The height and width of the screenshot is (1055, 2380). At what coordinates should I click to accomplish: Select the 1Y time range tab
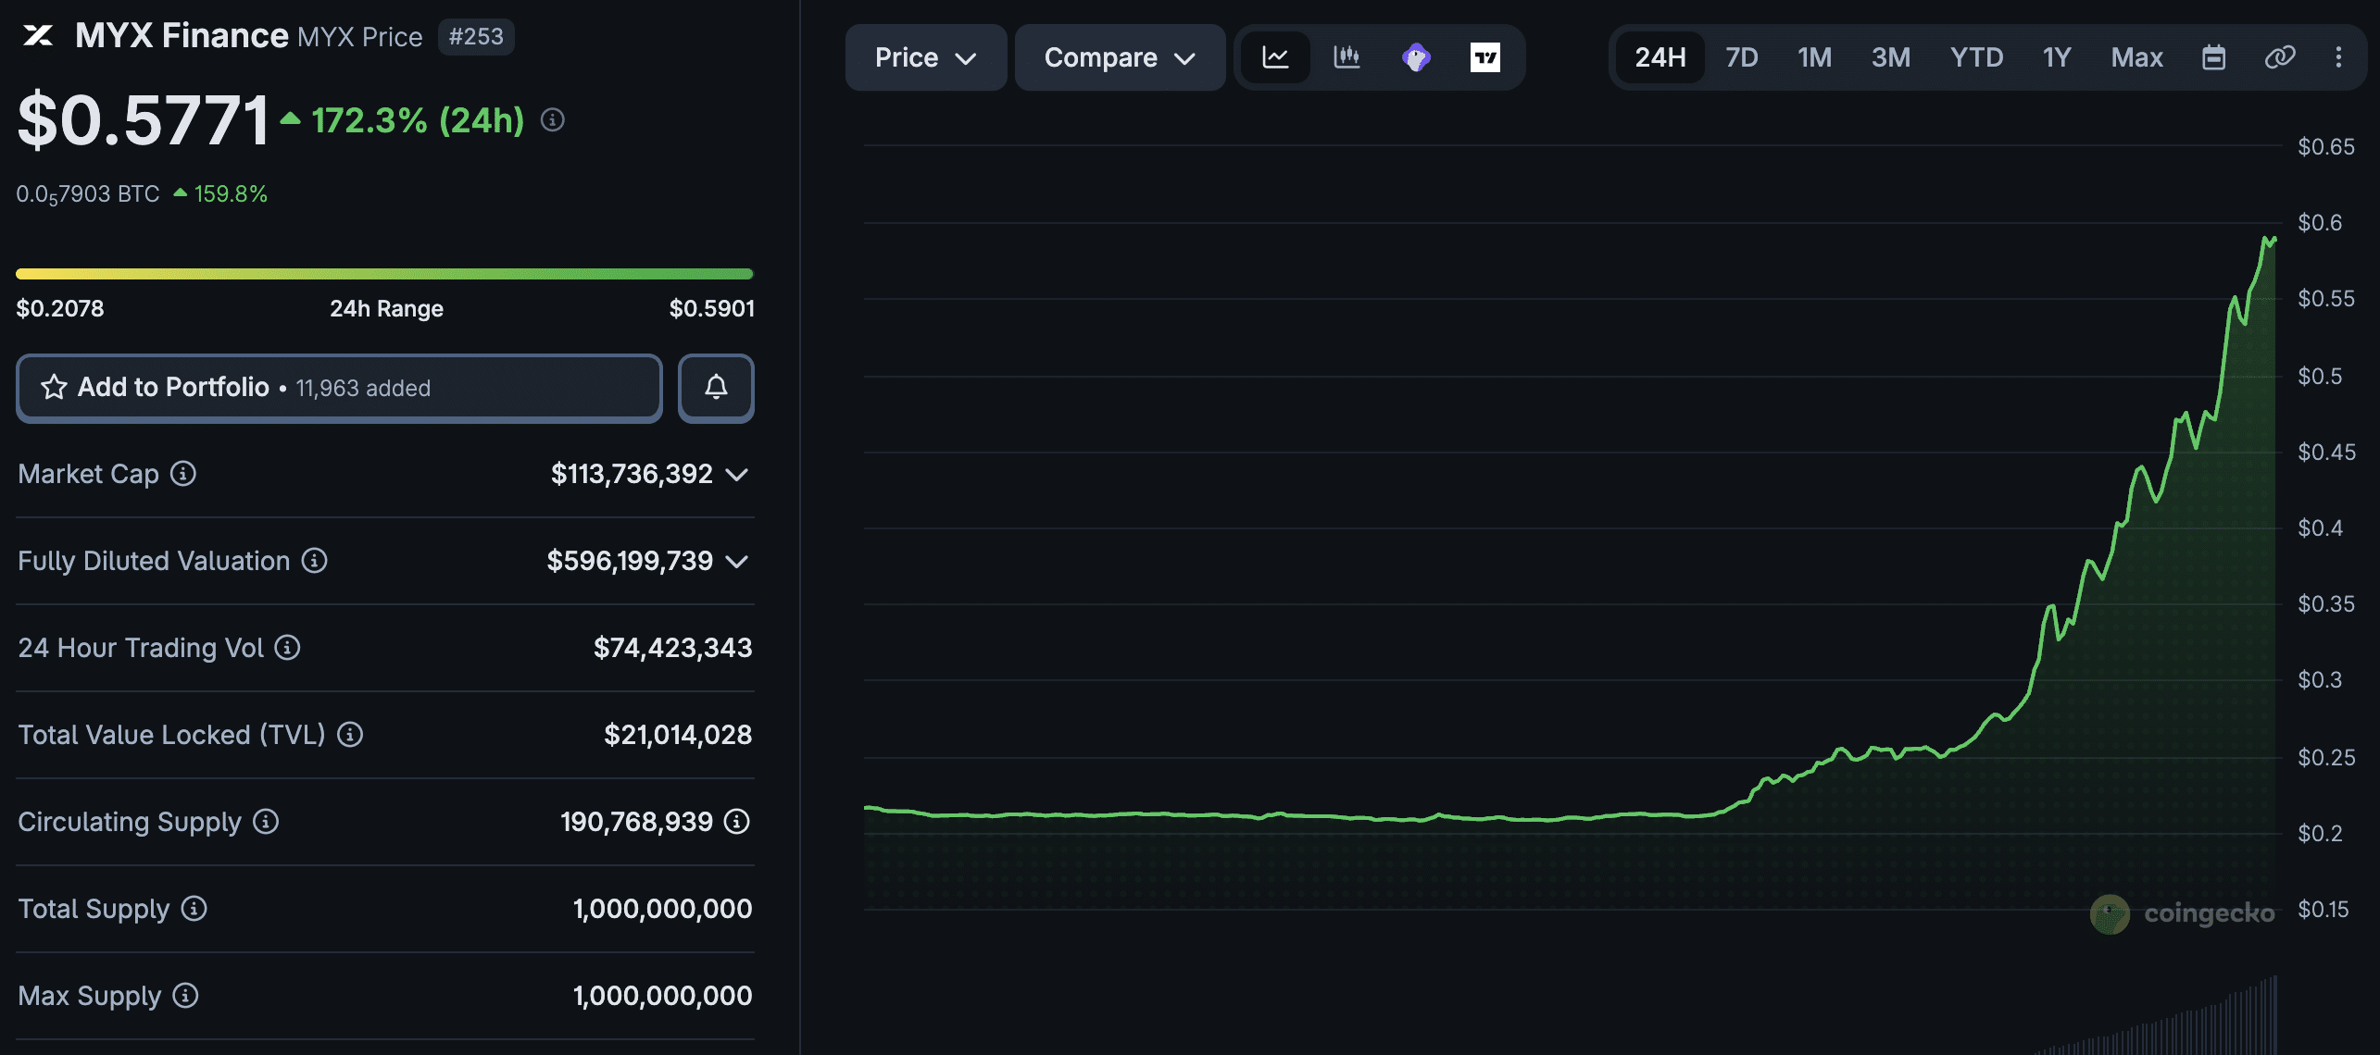2056,57
